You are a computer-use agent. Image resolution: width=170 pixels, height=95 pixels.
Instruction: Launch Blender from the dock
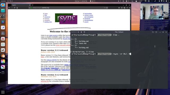(3, 56)
